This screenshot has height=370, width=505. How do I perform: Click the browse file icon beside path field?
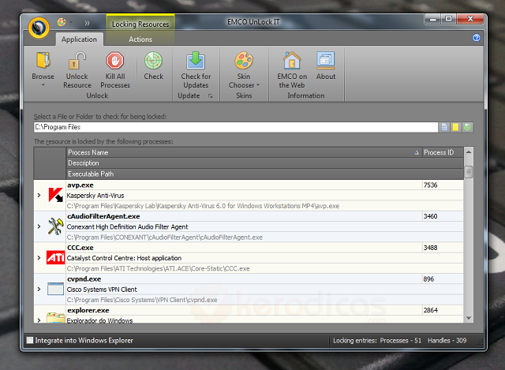pos(444,127)
